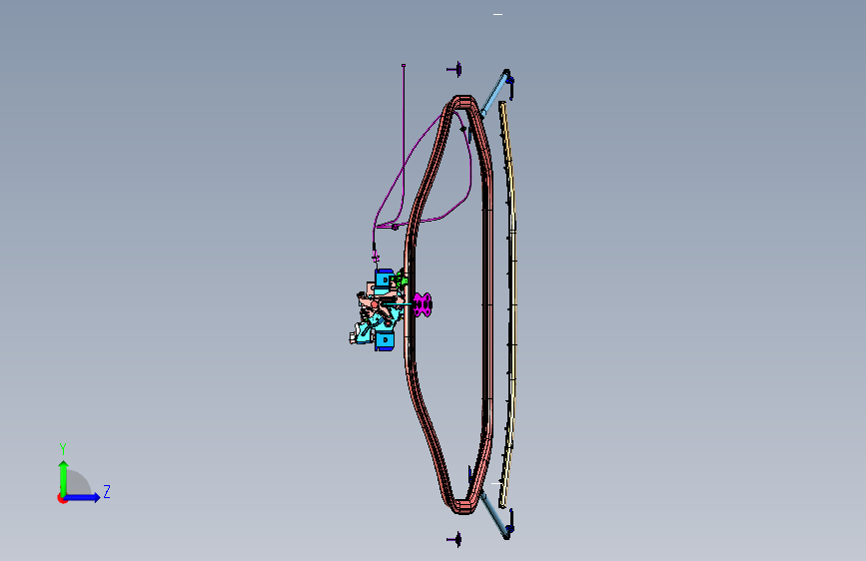Select the magenta bracket part on the model

(x=423, y=304)
